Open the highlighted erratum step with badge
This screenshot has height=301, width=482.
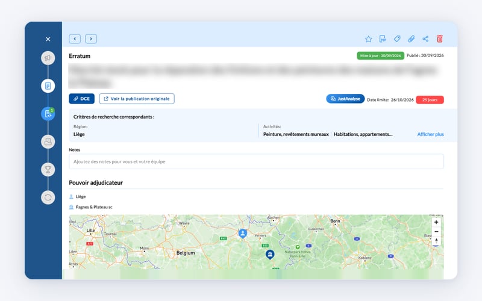tap(48, 114)
